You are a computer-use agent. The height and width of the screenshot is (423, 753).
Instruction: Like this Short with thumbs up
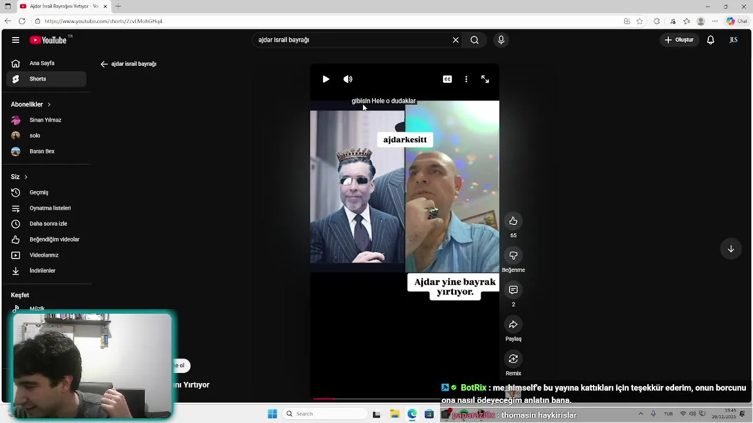point(514,221)
